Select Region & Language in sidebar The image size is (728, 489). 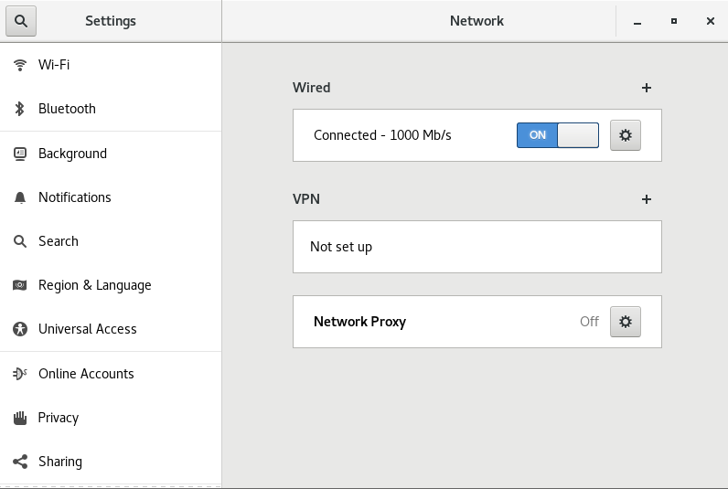click(x=94, y=285)
